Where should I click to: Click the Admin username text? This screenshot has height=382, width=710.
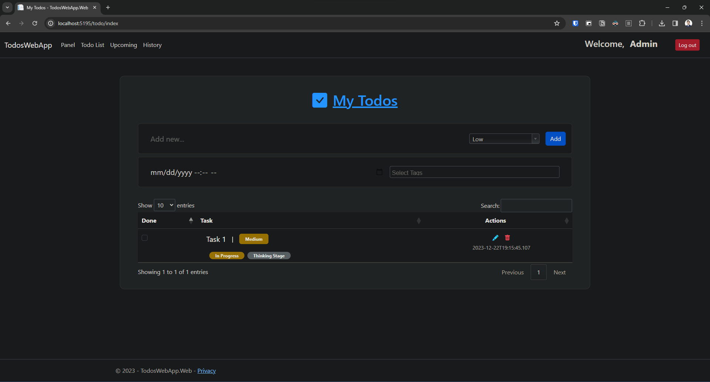tap(644, 44)
